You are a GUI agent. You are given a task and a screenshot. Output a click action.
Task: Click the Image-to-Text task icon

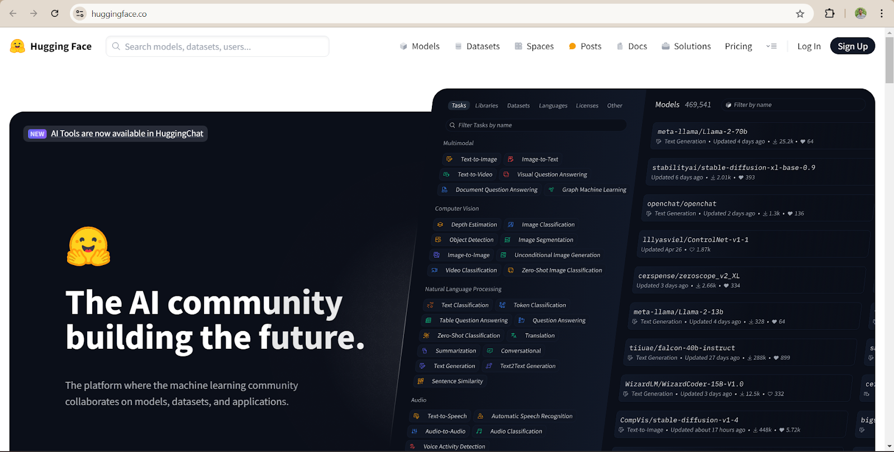(511, 159)
